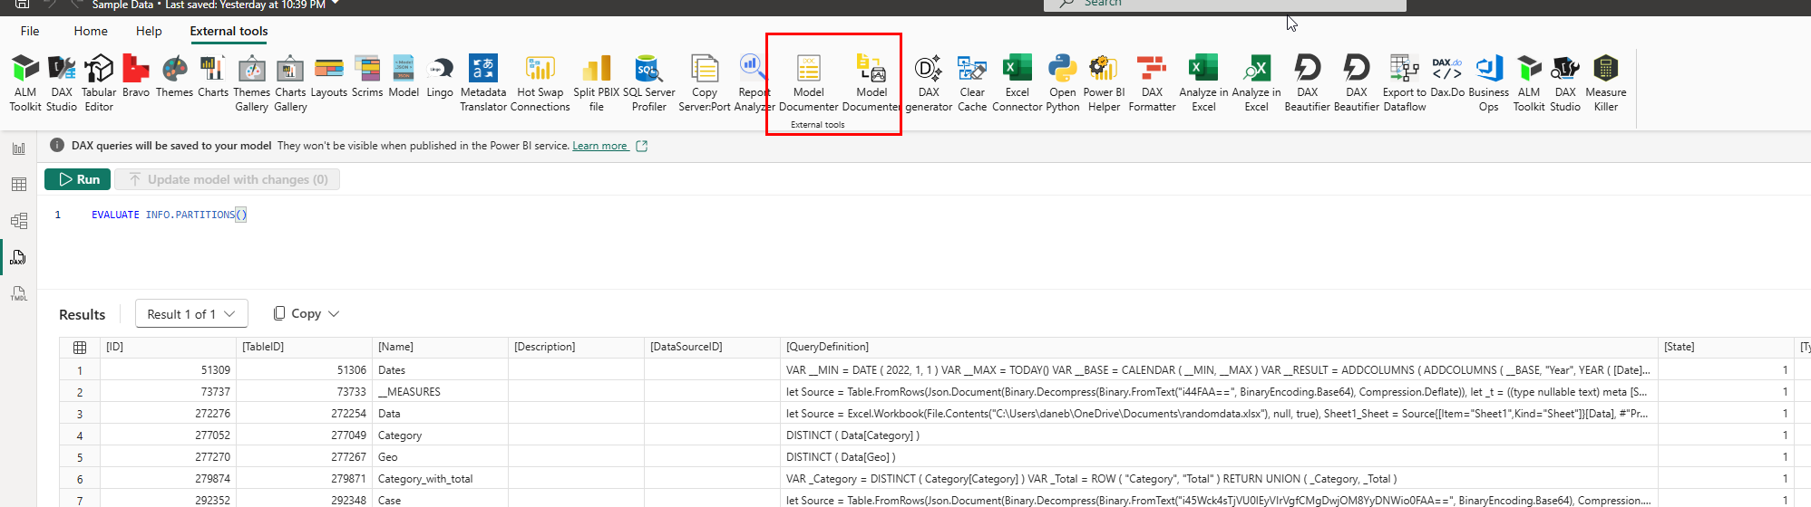This screenshot has height=507, width=1811.
Task: Launch the Layouts external tool
Action: click(329, 76)
